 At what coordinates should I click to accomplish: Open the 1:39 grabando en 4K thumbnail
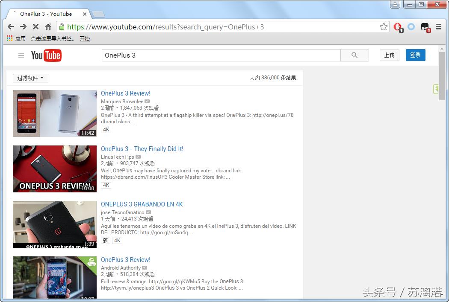click(x=55, y=224)
